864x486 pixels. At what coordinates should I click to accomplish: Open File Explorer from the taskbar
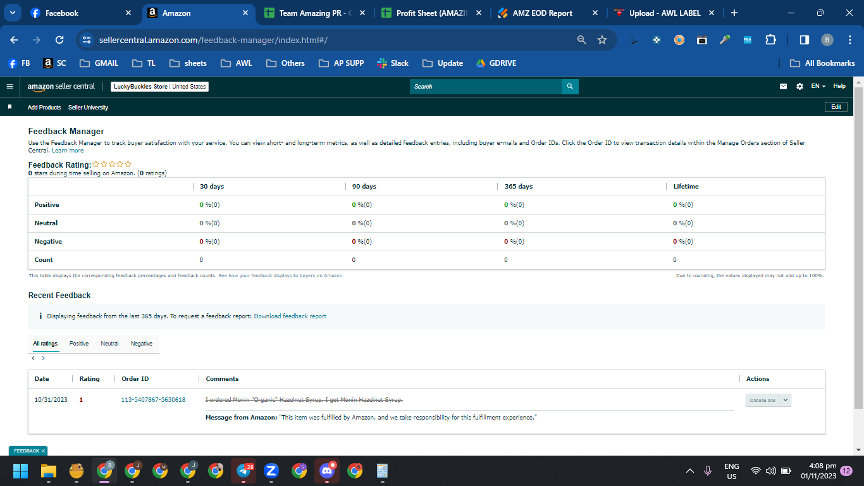point(49,471)
